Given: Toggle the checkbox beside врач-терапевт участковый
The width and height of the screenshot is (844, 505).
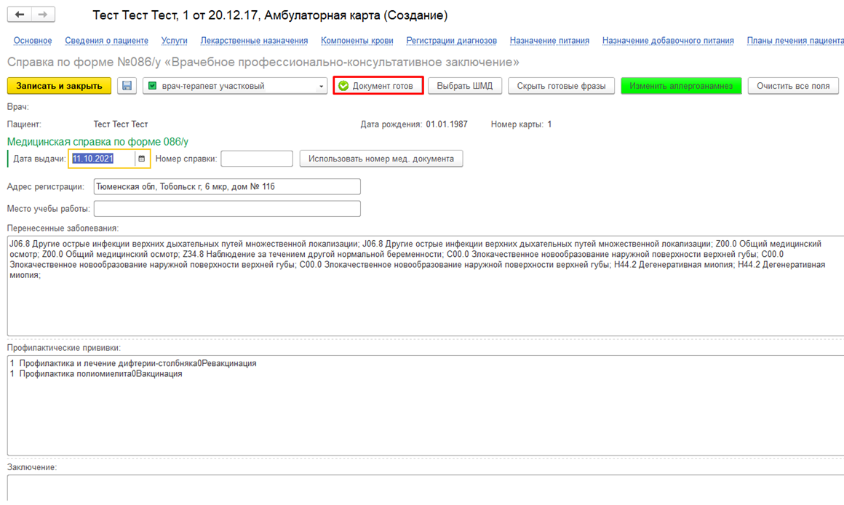Looking at the screenshot, I should [152, 86].
